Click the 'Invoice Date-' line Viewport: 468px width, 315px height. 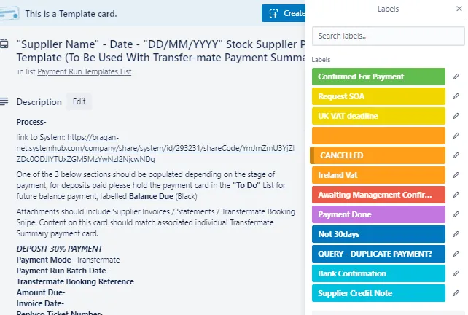40,303
